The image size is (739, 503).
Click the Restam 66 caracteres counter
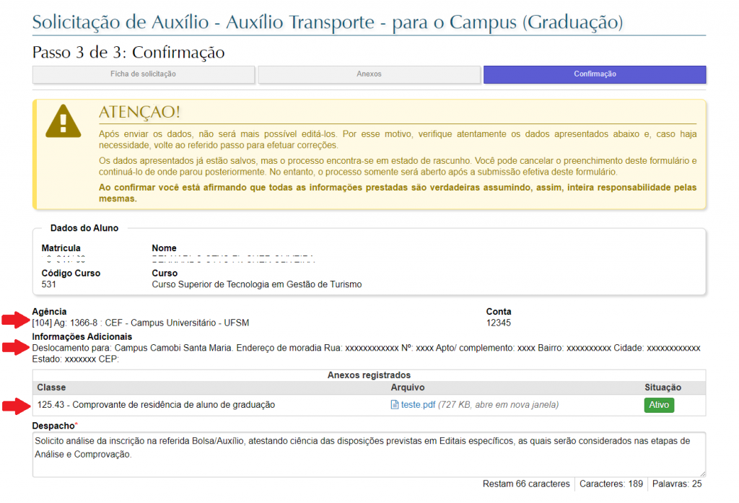point(526,484)
